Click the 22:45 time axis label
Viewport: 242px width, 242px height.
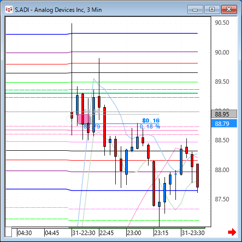pos(107,233)
